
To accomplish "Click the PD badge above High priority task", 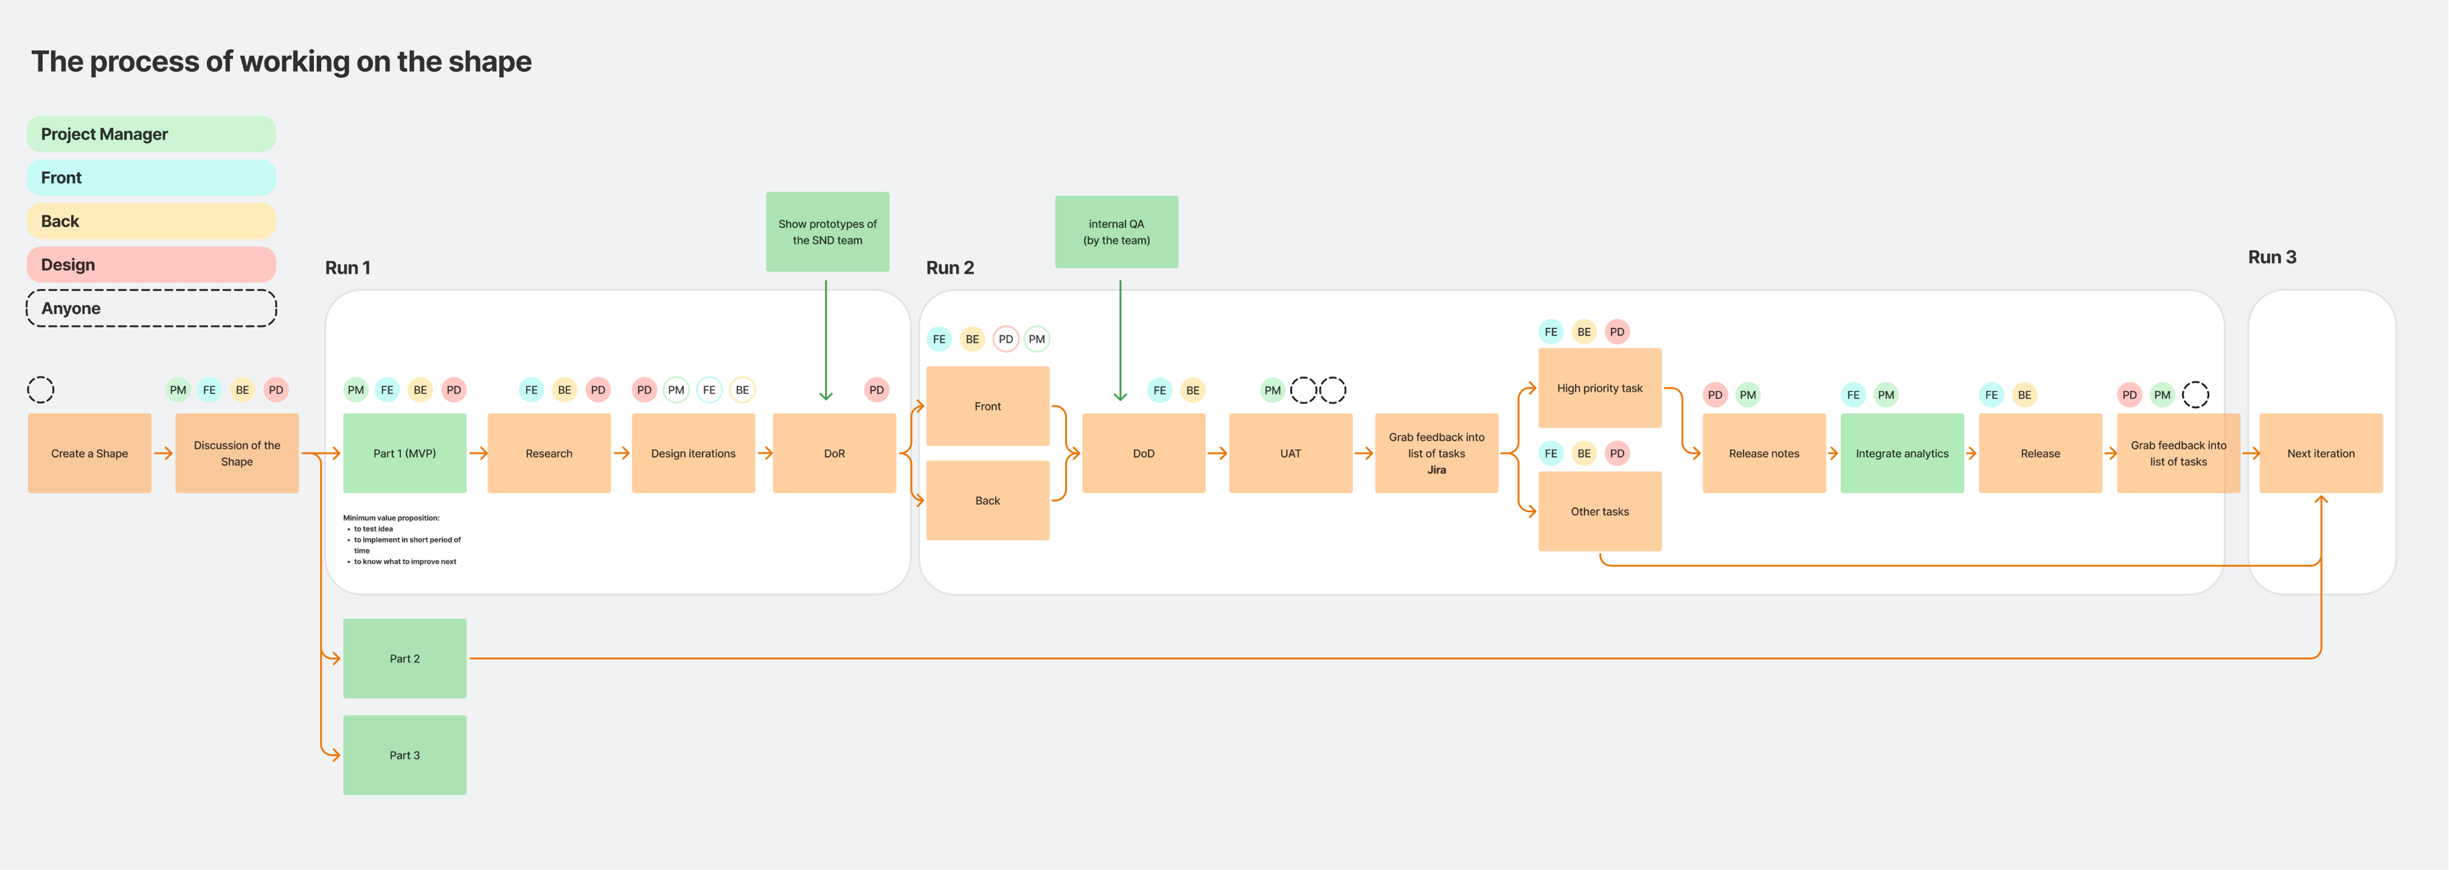I will tap(1617, 332).
